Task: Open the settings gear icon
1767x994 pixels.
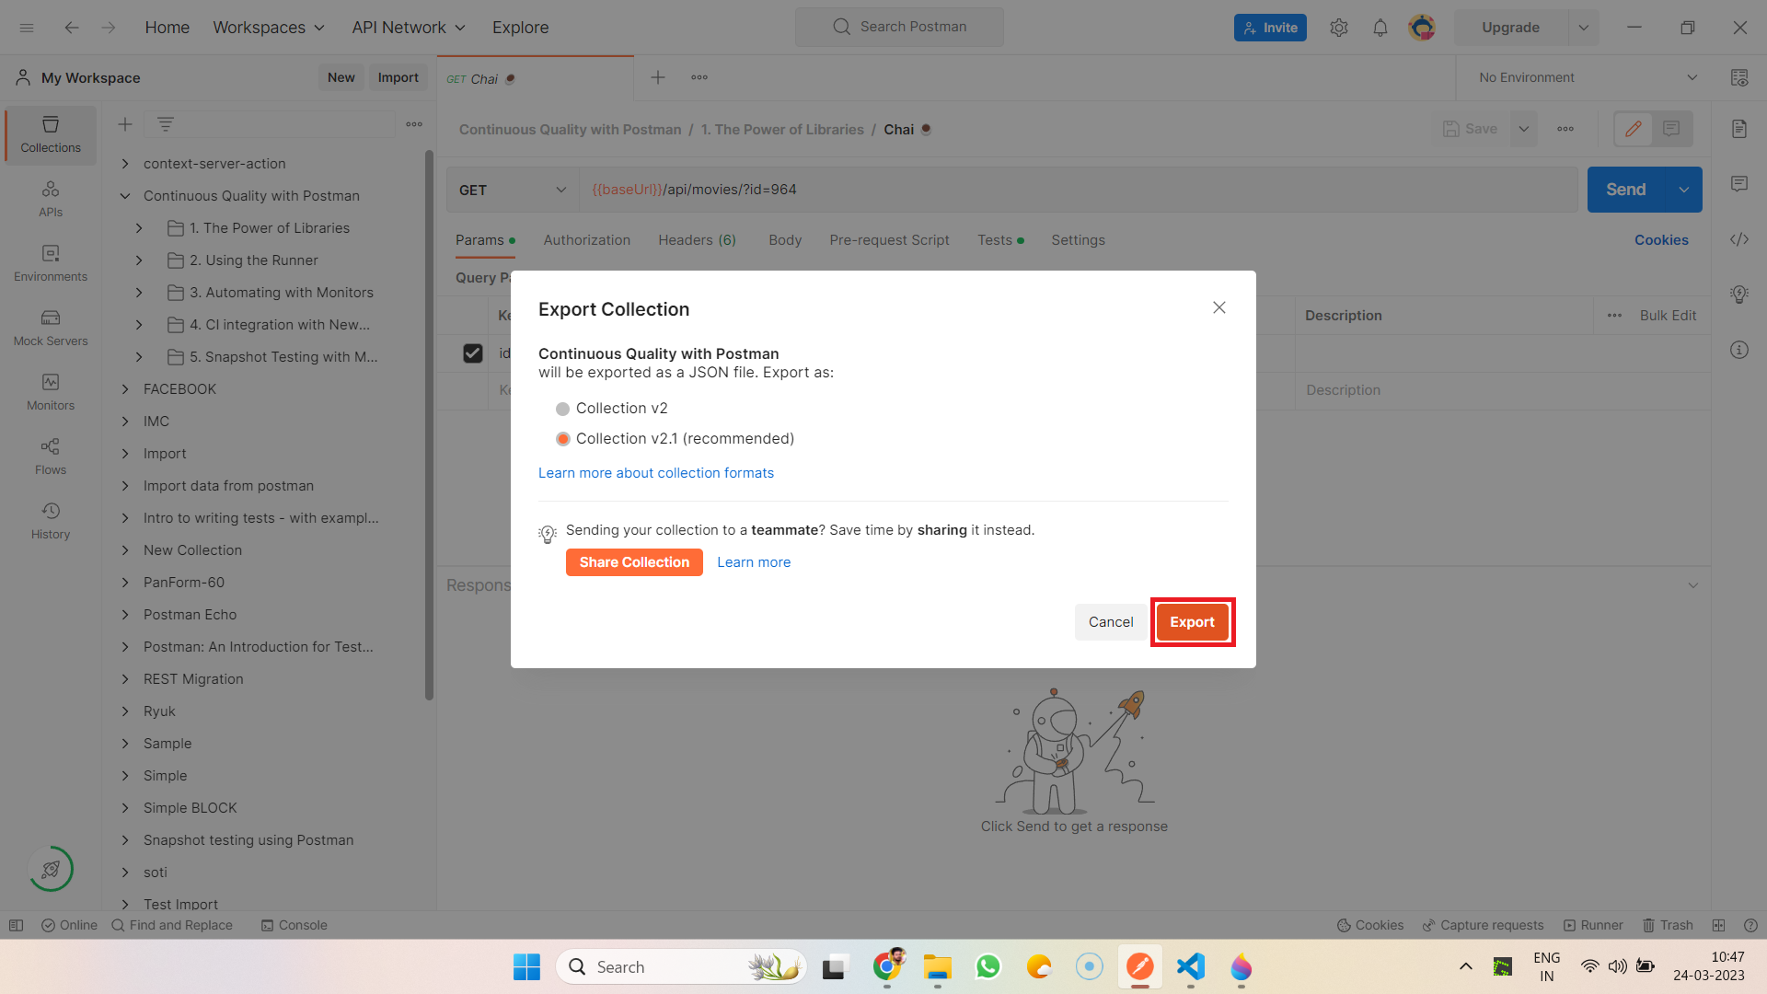Action: tap(1339, 28)
